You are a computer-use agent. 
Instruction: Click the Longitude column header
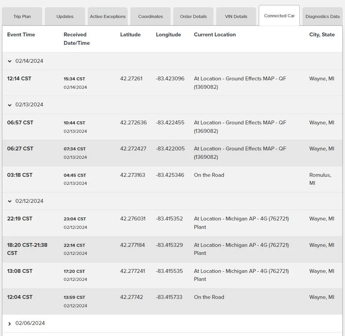point(168,35)
